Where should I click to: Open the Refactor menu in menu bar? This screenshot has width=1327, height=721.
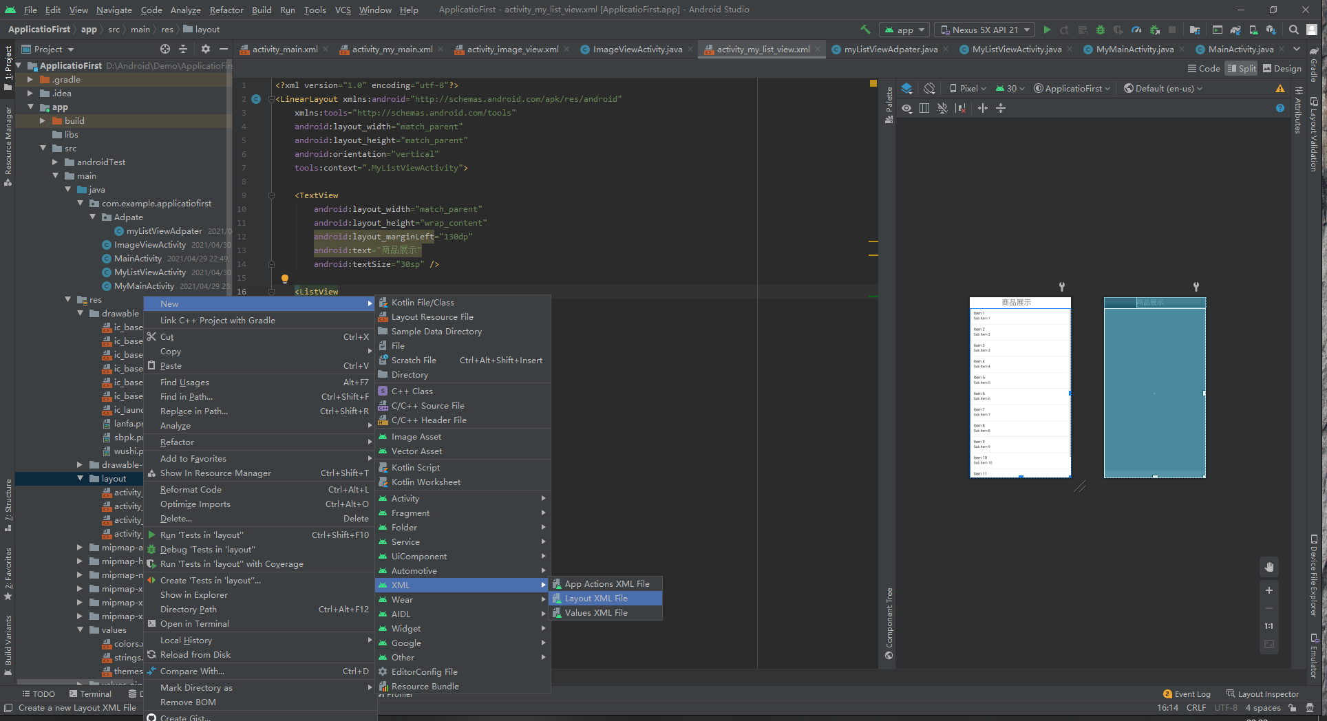(226, 10)
